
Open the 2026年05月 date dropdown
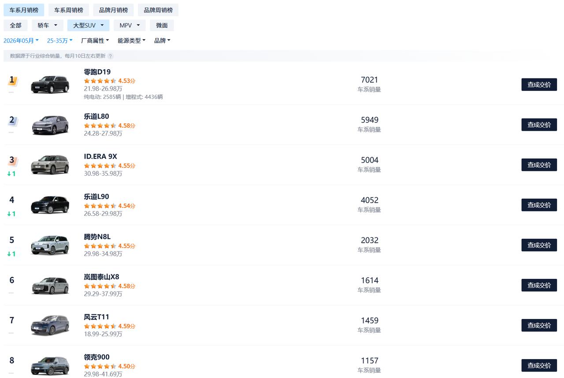pyautogui.click(x=21, y=41)
